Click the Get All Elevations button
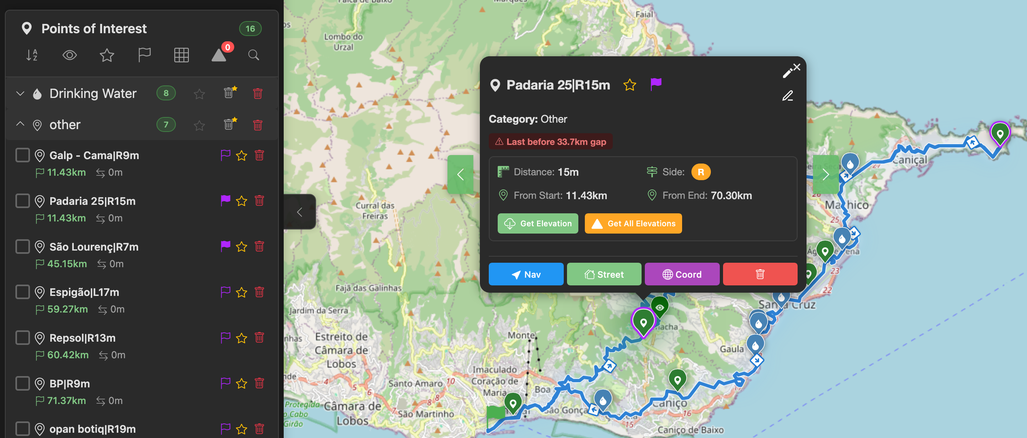The width and height of the screenshot is (1027, 438). click(633, 223)
